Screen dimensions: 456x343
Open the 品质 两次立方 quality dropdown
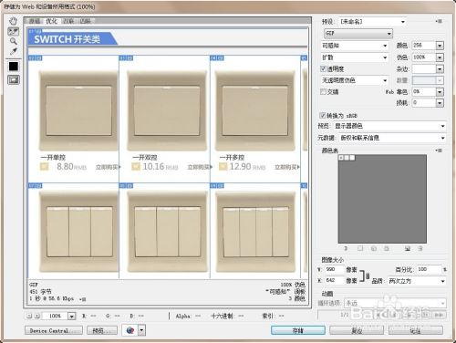(417, 281)
